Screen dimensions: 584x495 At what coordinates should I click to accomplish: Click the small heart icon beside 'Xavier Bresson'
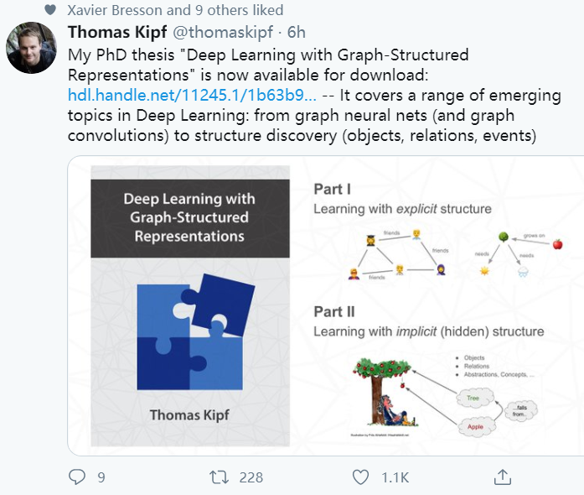(x=49, y=11)
